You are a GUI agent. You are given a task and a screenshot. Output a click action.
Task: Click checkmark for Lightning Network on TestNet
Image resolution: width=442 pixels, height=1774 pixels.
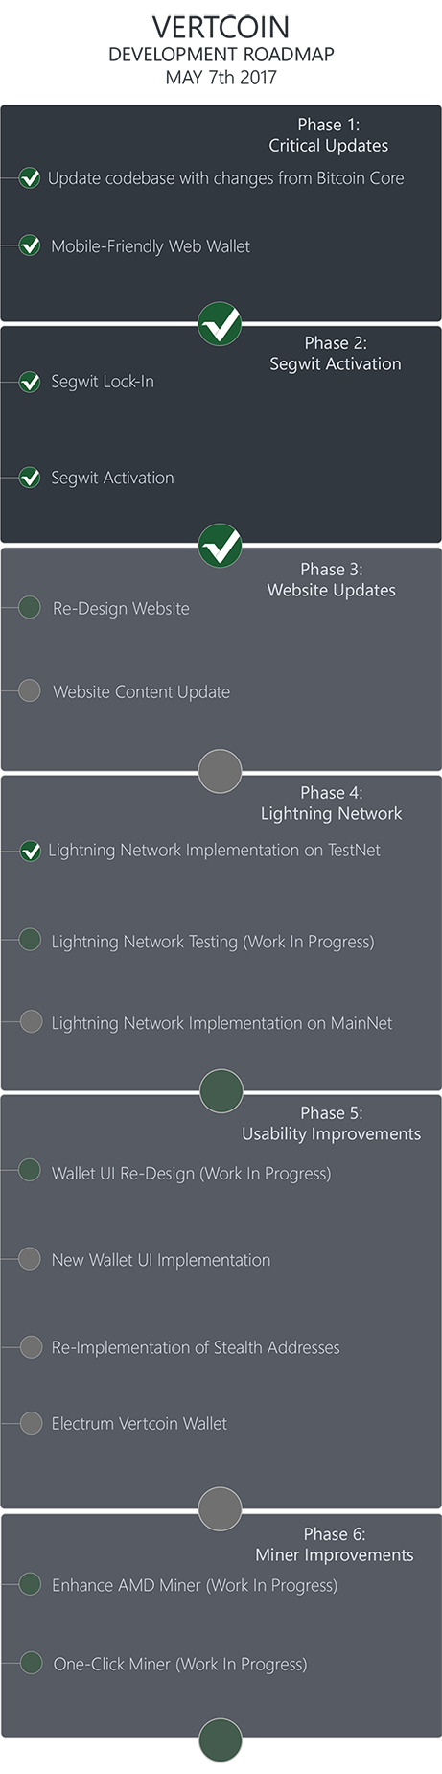pyautogui.click(x=30, y=851)
